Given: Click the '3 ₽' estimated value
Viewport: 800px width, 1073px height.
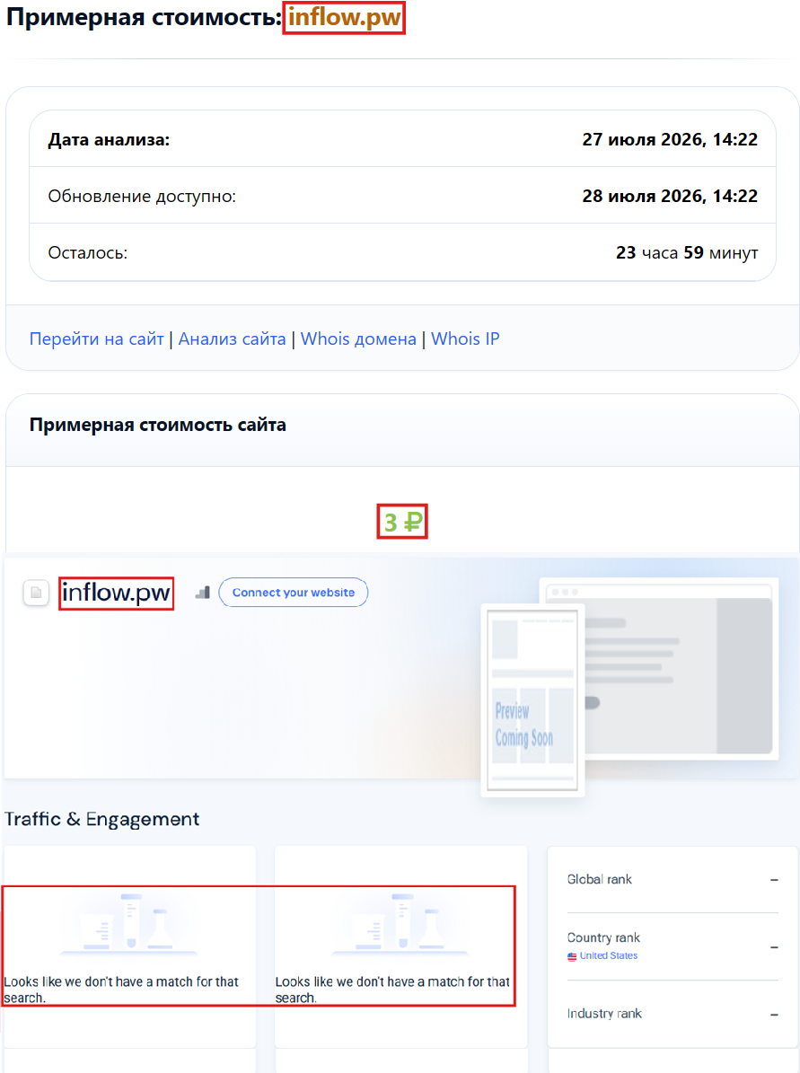Looking at the screenshot, I should click(402, 522).
